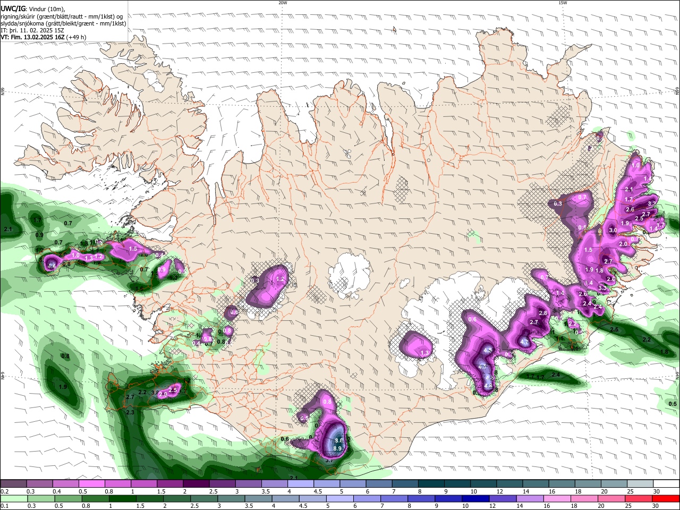Screen dimensions: 680x510
Task: Click the "30" label in lower legend row
Action: [x=656, y=506]
